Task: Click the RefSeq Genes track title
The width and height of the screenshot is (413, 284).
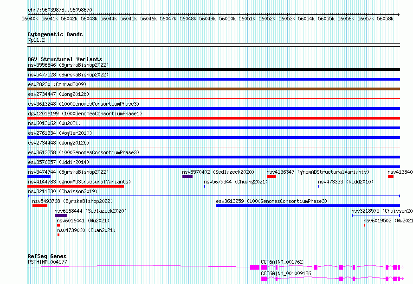Action: click(47, 256)
